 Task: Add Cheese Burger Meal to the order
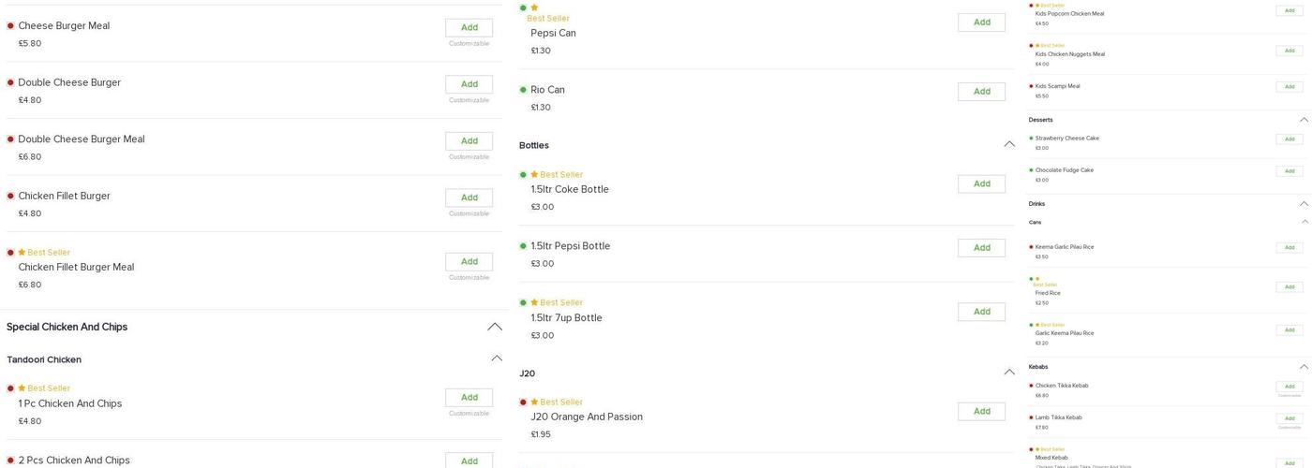pos(469,27)
